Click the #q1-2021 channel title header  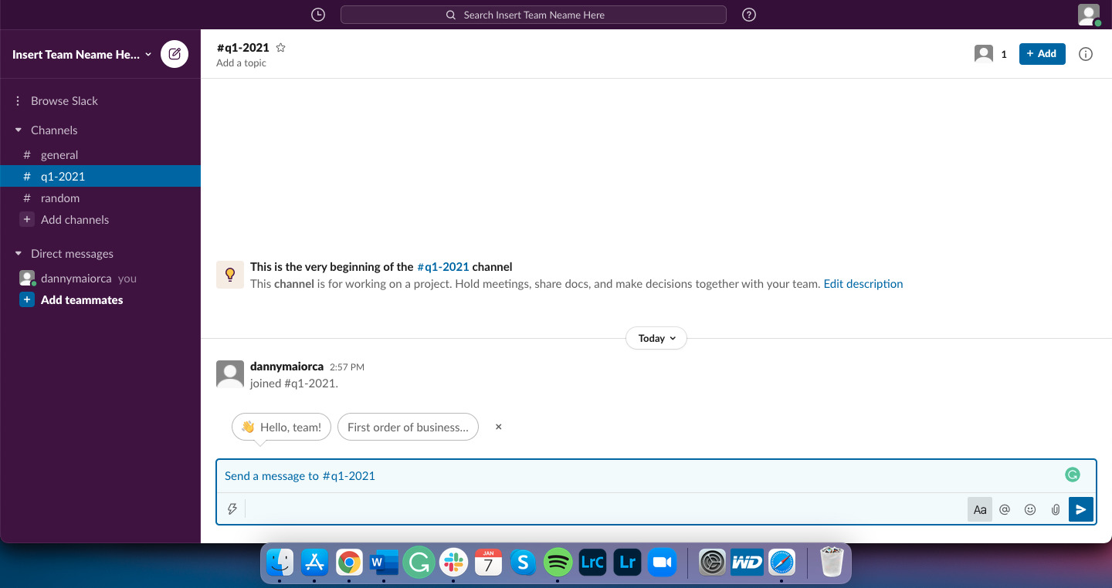243,48
